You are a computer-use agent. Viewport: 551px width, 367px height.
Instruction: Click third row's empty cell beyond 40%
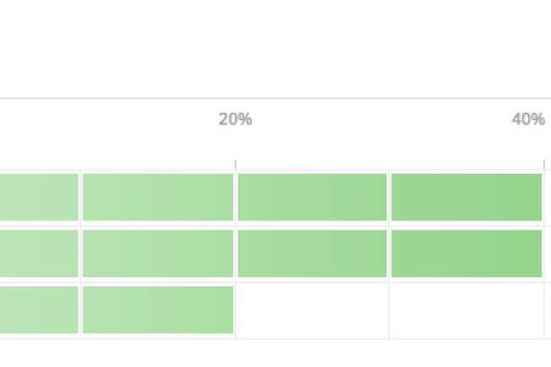[x=548, y=310]
